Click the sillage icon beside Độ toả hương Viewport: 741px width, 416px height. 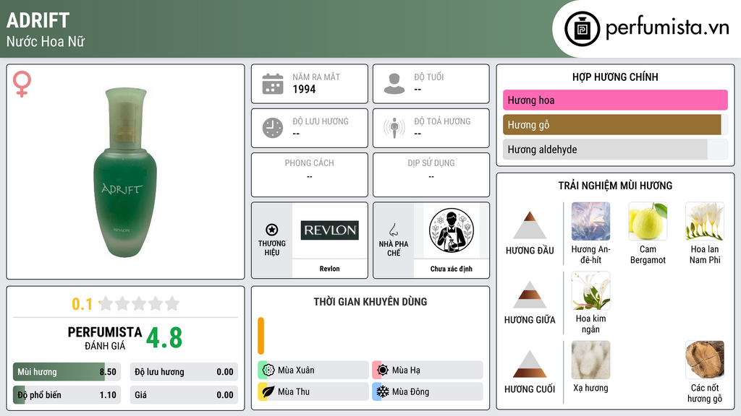[394, 128]
